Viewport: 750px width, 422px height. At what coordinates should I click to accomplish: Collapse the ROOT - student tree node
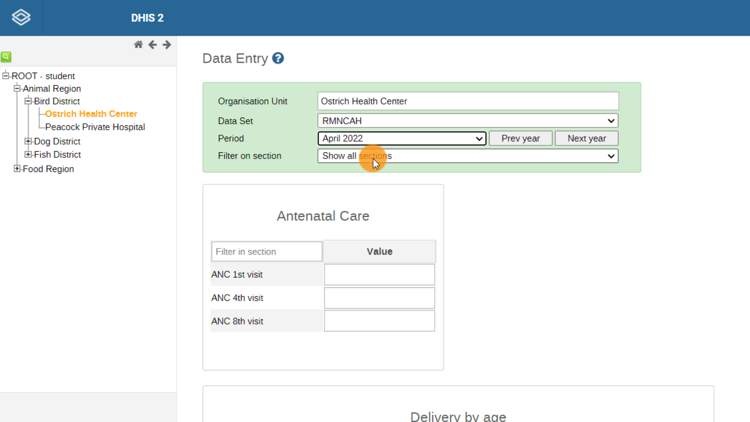(6, 76)
